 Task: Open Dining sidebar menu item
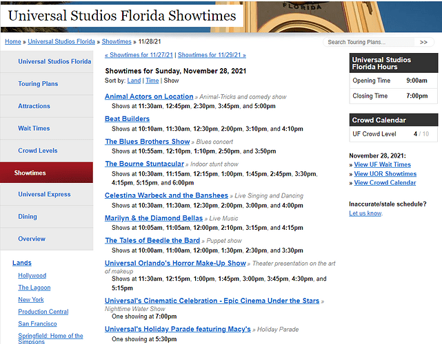28,216
